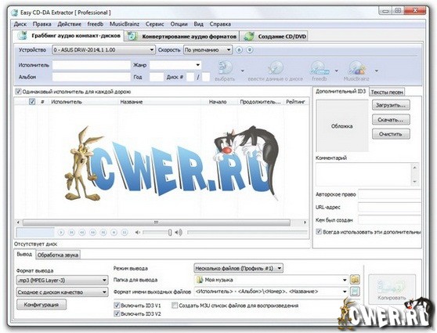Switch to 'Создание CD/DVD' tab
Image resolution: width=437 pixels, height=333 pixels.
[x=274, y=36]
